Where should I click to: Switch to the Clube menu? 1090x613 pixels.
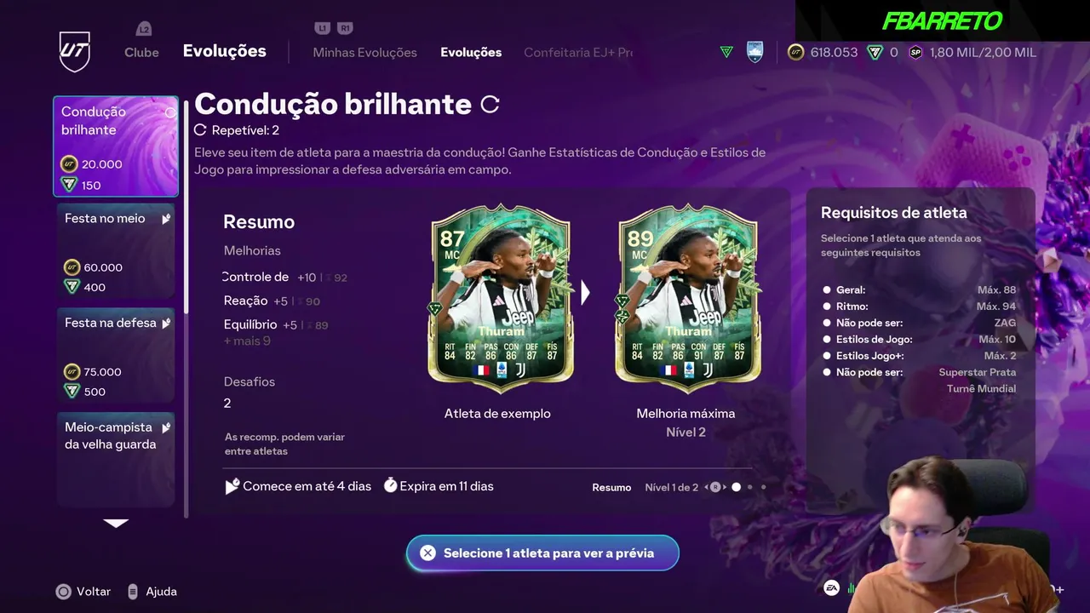(x=141, y=52)
